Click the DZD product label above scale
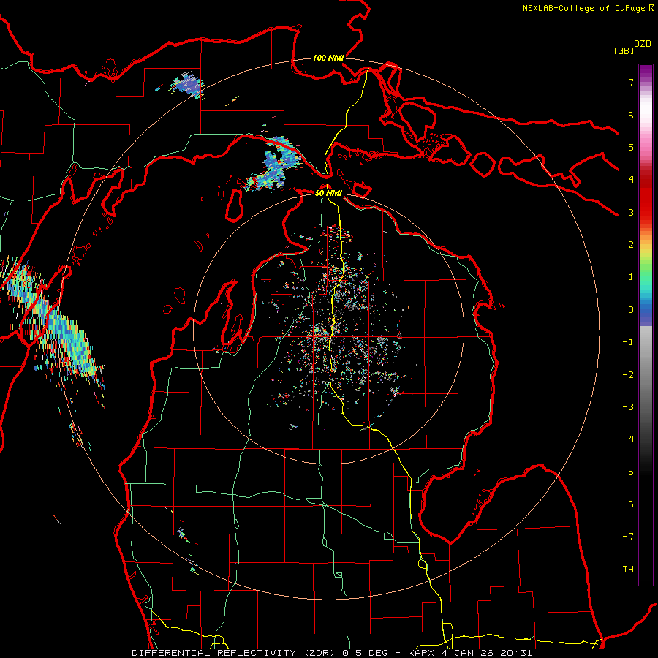658x658 pixels. 643,44
